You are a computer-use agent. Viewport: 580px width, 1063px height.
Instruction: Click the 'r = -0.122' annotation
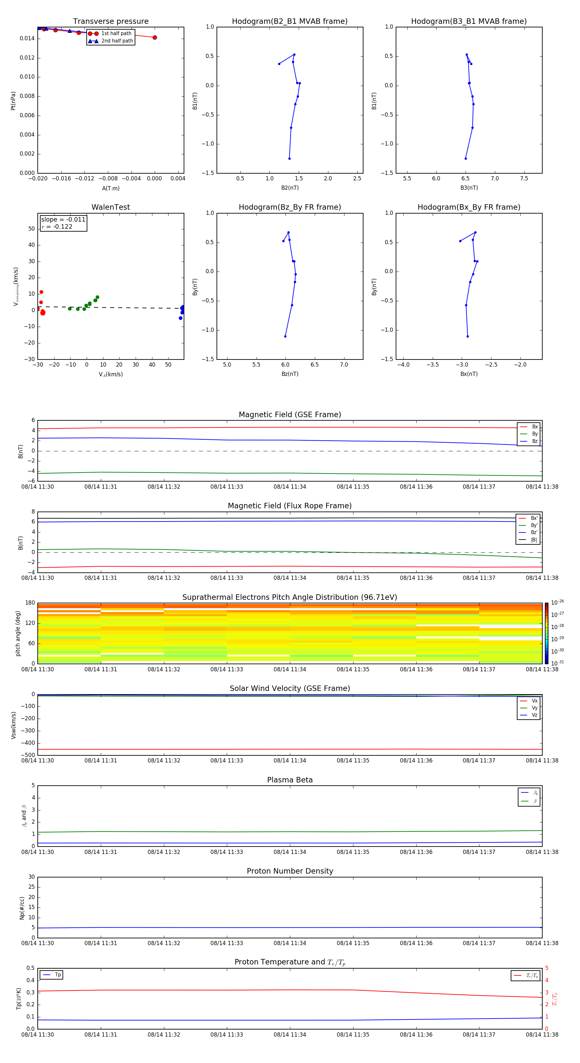point(57,227)
